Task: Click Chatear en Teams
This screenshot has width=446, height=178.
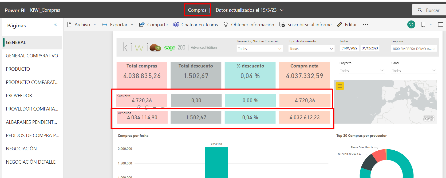Action: [196, 25]
